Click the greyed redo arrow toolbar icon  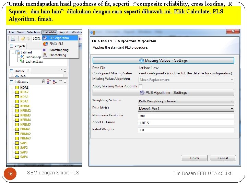click(28, 38)
